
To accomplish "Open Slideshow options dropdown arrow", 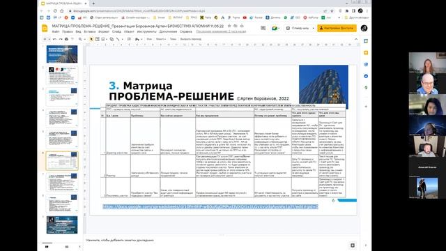I will pyautogui.click(x=313, y=28).
